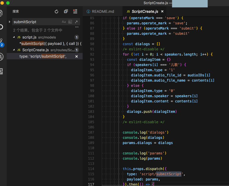Click the Search view icon
Image resolution: width=229 pixels, height=186 pixels.
[x=1, y=27]
